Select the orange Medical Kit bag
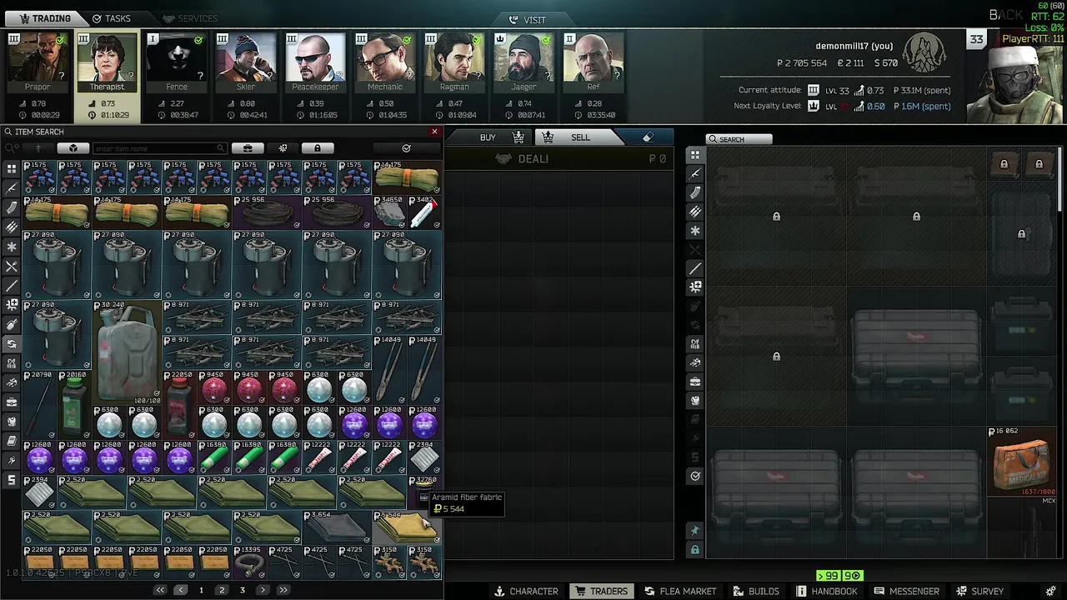The width and height of the screenshot is (1067, 600). pyautogui.click(x=1021, y=462)
